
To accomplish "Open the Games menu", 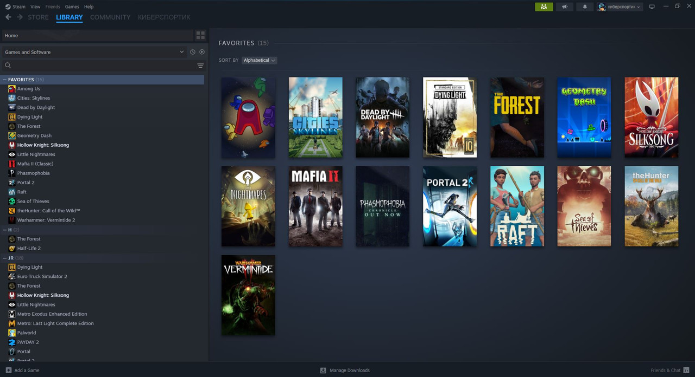I will click(72, 6).
